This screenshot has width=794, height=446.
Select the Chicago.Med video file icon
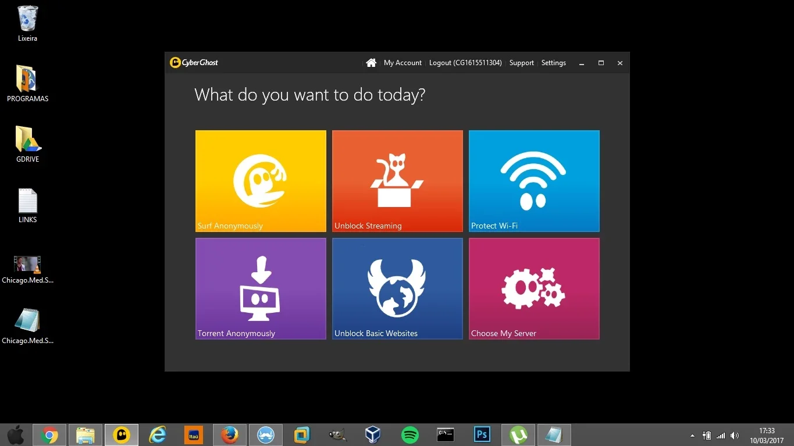coord(27,270)
